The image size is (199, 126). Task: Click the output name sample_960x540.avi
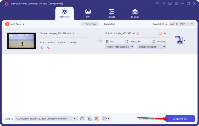click(x=124, y=33)
